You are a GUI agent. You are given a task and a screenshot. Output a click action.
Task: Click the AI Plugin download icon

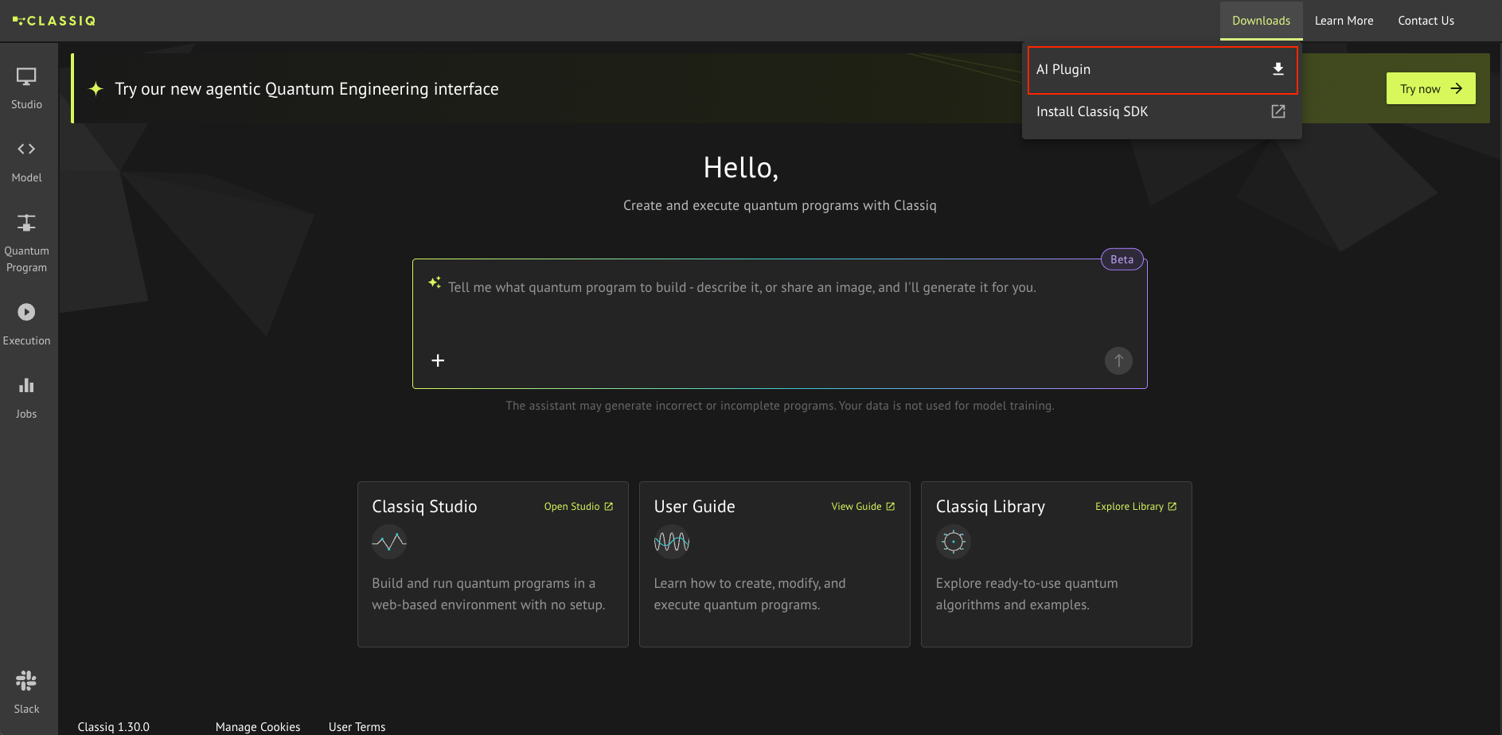tap(1278, 69)
